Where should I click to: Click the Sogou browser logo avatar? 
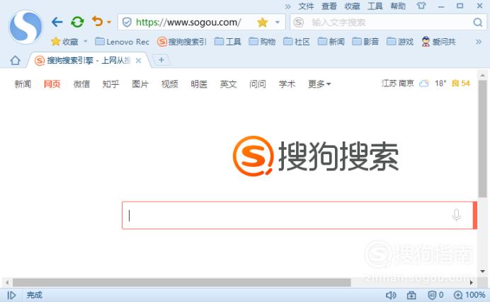pos(25,26)
